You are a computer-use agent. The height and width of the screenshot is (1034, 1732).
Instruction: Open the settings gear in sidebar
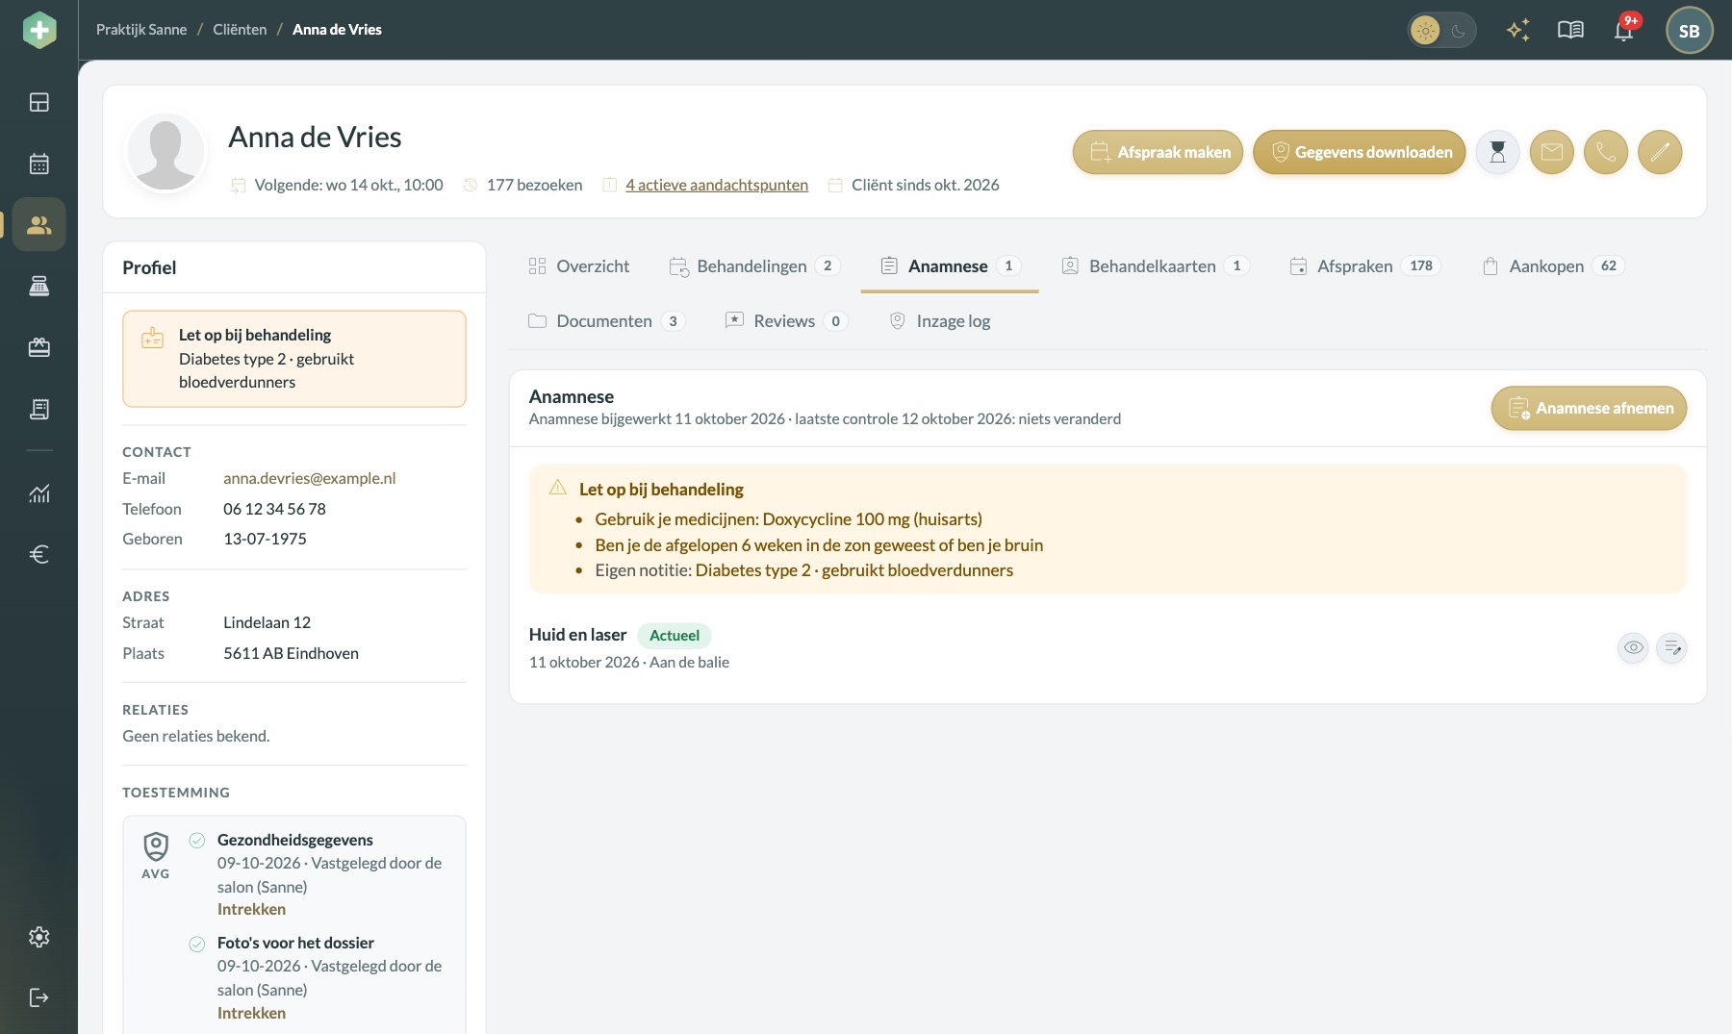pyautogui.click(x=39, y=937)
